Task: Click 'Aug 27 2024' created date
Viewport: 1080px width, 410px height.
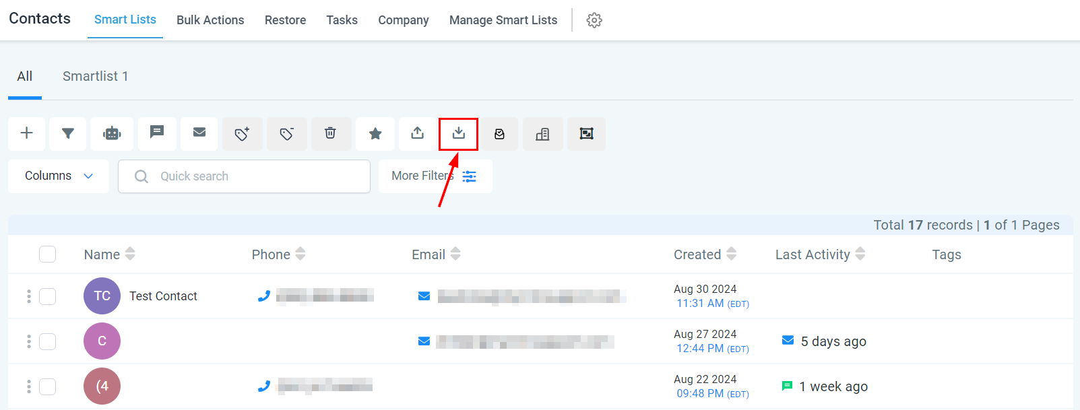Action: point(705,334)
